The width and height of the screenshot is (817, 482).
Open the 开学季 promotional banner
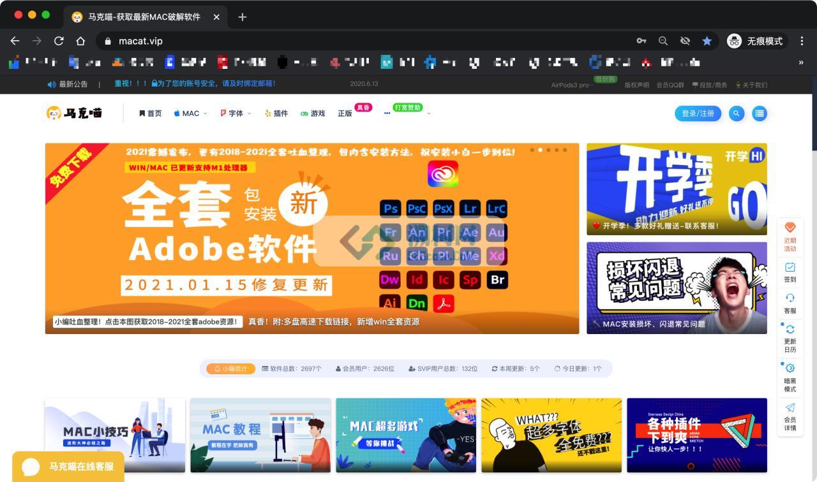pyautogui.click(x=677, y=189)
